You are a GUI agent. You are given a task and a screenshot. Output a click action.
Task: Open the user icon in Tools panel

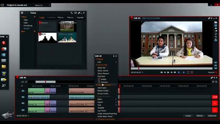pos(4,85)
